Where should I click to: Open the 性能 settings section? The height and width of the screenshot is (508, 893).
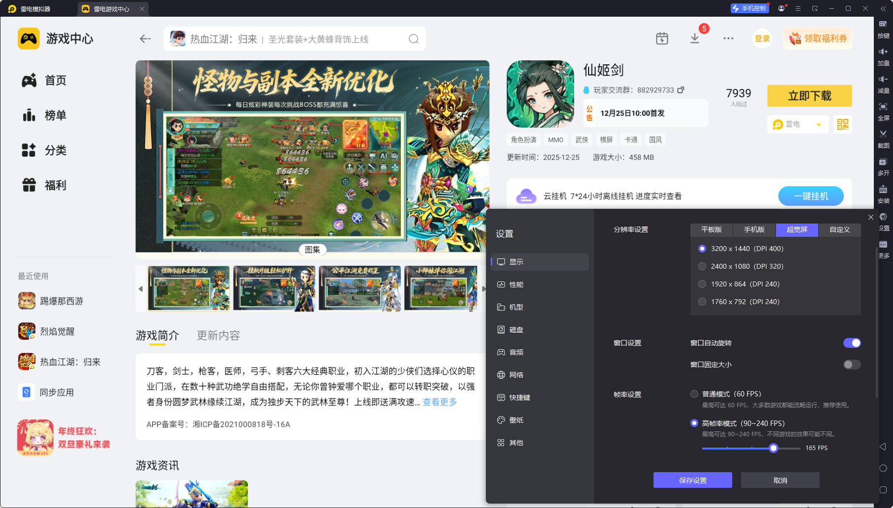(x=540, y=284)
